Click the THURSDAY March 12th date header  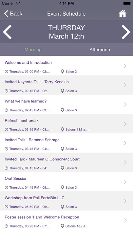click(66, 32)
